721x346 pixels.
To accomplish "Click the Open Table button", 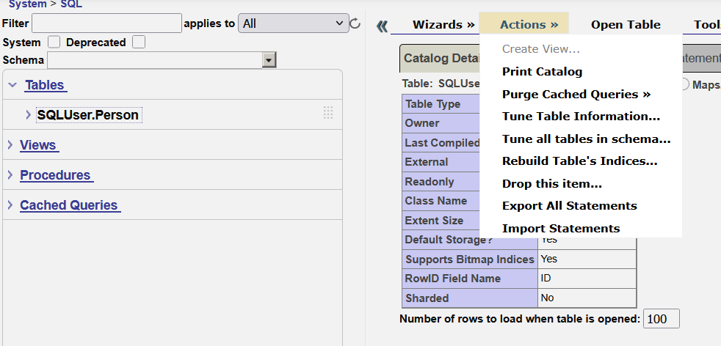I will [626, 25].
